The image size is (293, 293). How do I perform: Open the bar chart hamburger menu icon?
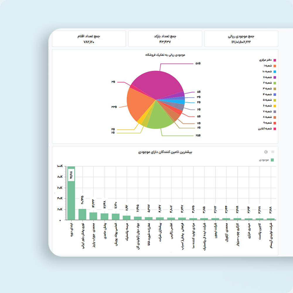coord(273,152)
